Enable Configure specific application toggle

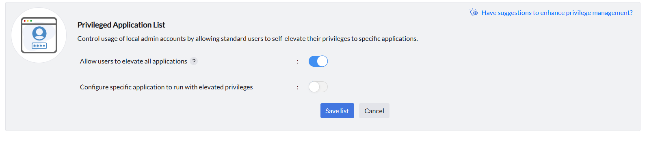318,87
